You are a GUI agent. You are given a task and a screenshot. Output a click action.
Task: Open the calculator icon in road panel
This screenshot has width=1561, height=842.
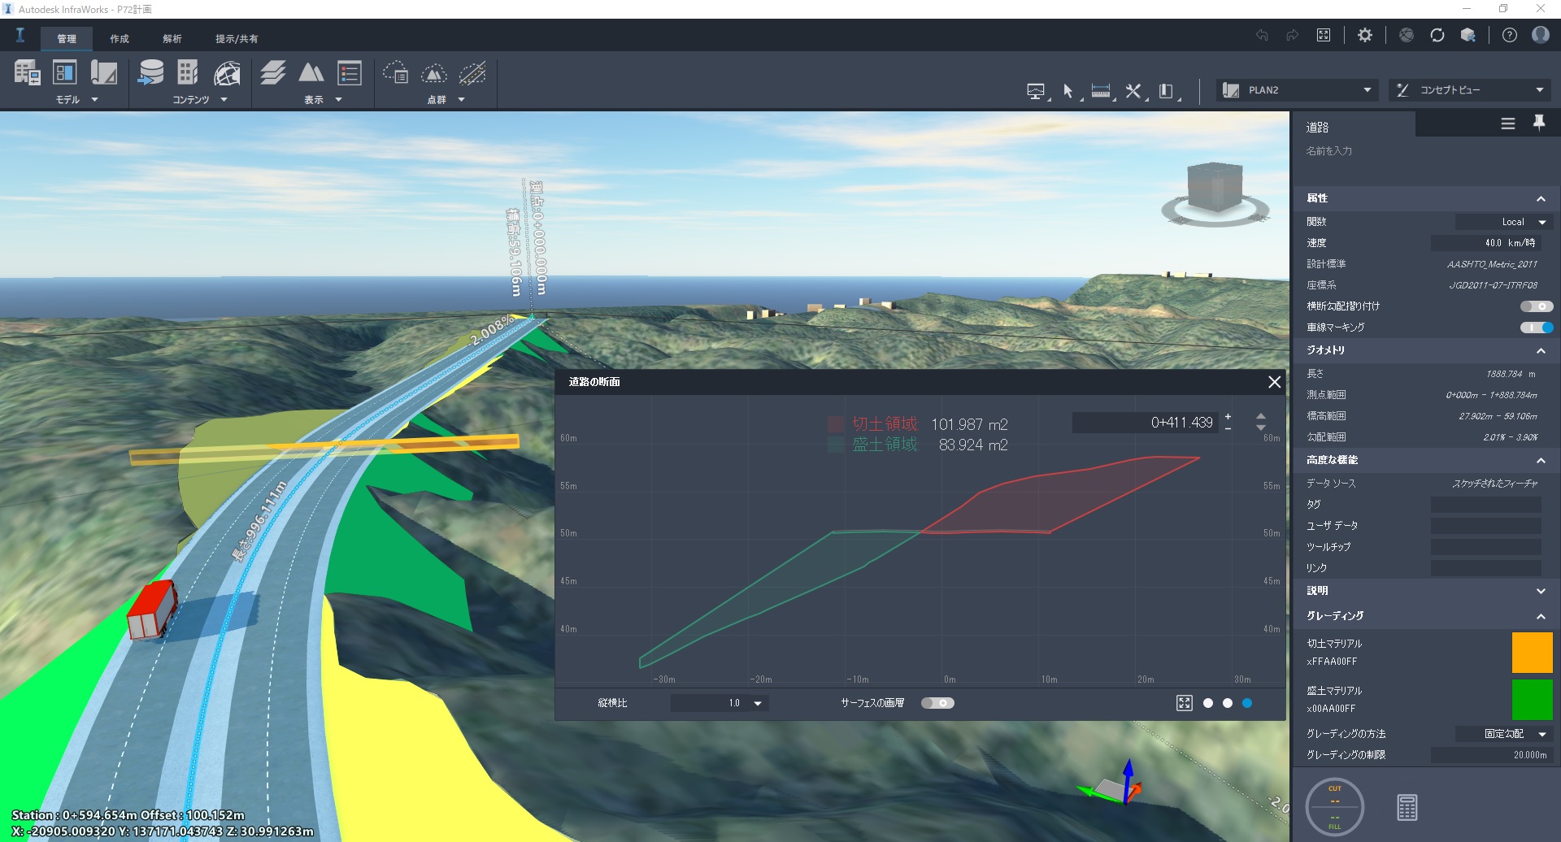point(1407,807)
